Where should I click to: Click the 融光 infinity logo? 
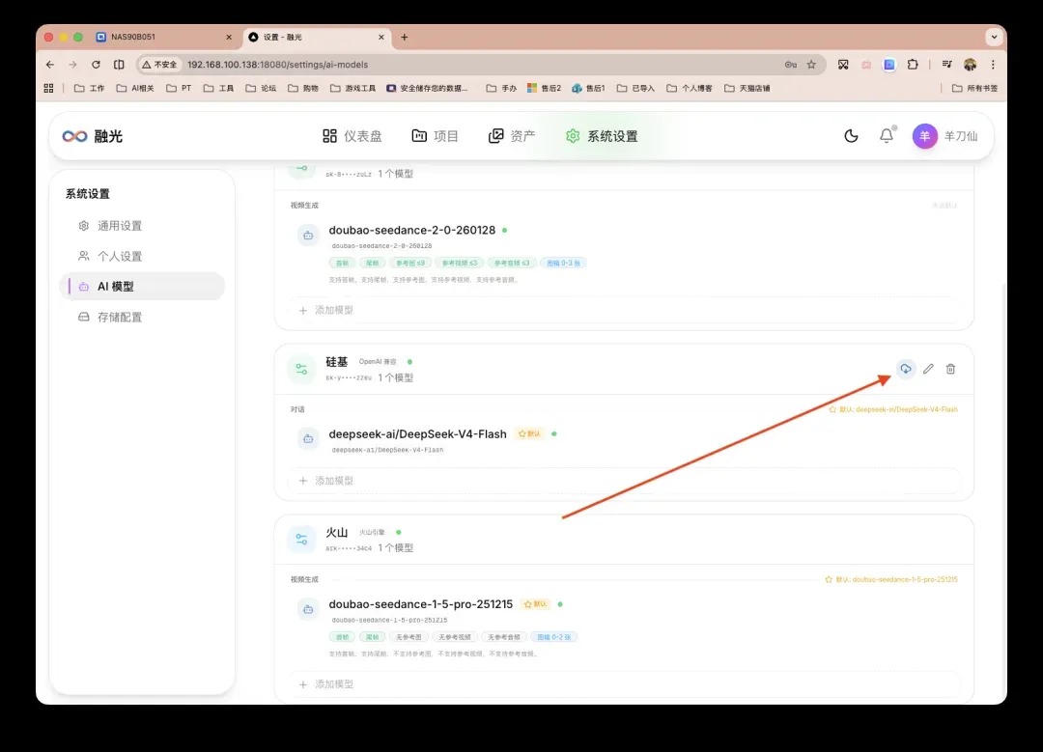pyautogui.click(x=74, y=136)
